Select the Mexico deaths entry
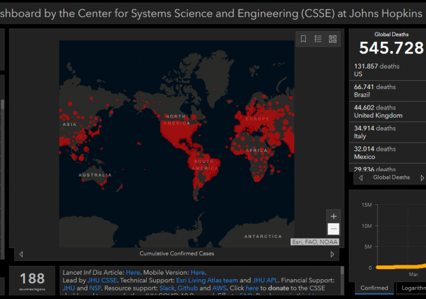This screenshot has width=426, height=299. coord(387,153)
